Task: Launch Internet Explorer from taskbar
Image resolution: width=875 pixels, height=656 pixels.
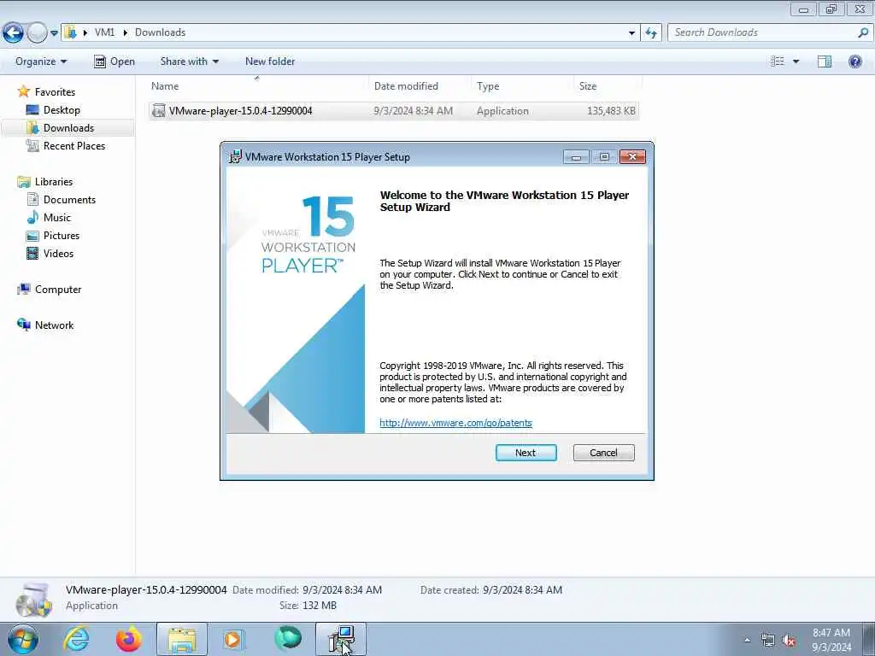Action: click(76, 639)
